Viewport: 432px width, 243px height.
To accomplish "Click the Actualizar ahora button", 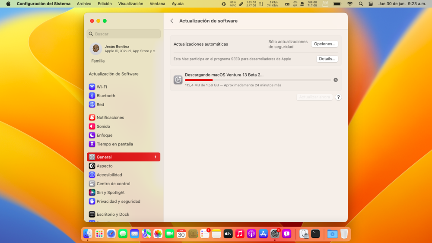I will (x=314, y=97).
